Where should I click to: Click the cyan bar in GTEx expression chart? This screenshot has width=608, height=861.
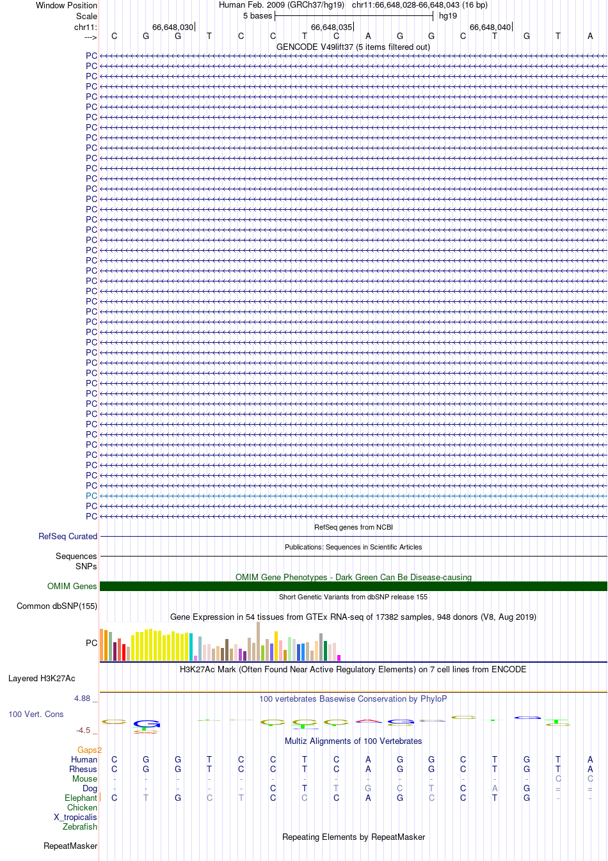click(x=191, y=647)
